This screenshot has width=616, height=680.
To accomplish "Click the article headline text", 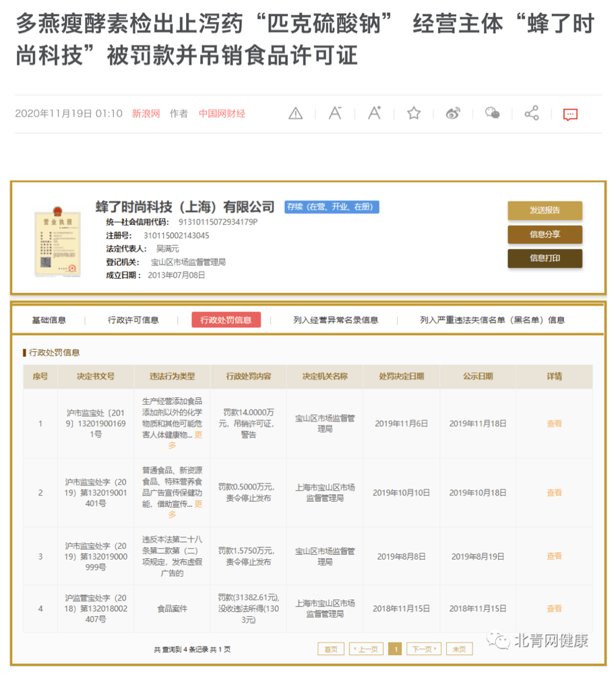I will click(x=305, y=40).
